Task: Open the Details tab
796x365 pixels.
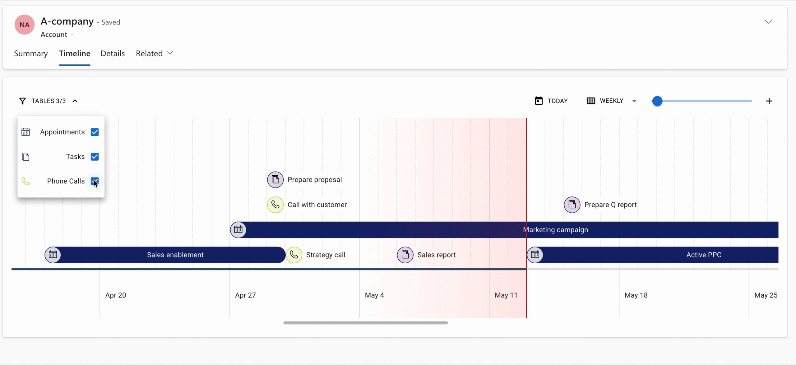Action: (113, 53)
